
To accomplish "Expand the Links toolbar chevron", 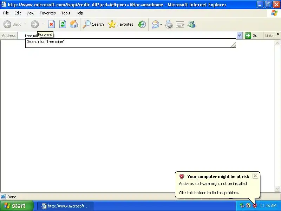I will (x=278, y=34).
